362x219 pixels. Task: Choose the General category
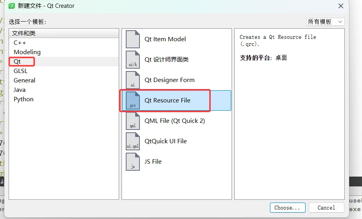click(64, 80)
